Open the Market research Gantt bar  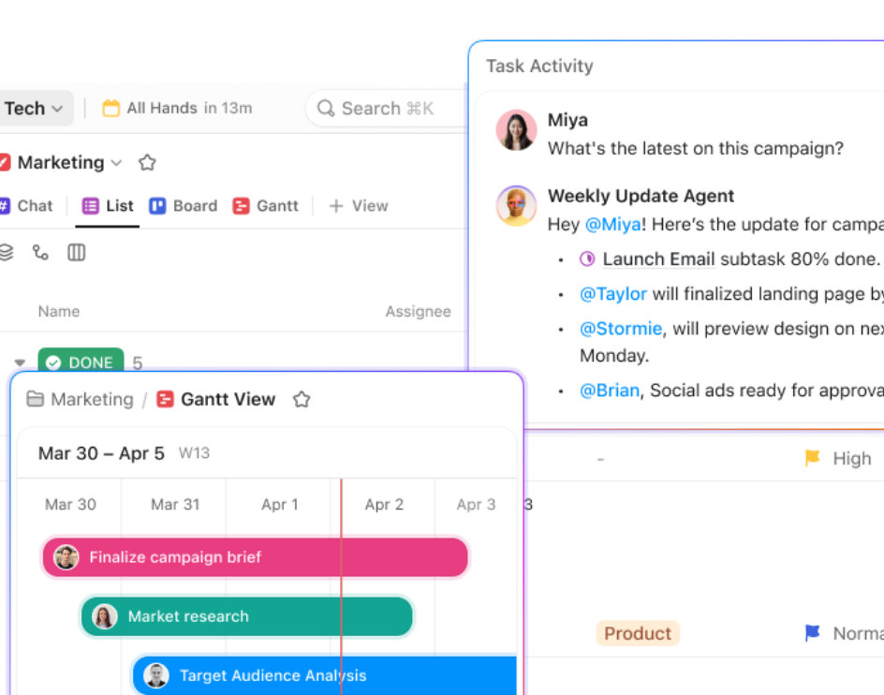(x=247, y=616)
